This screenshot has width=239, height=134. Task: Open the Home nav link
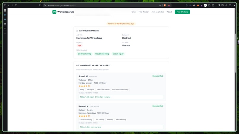tap(133, 12)
